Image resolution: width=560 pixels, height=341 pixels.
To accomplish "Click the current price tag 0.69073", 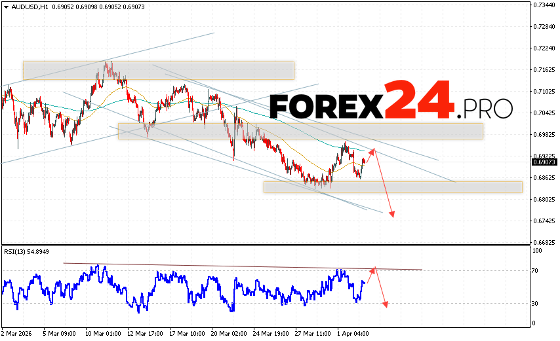I will pos(545,162).
